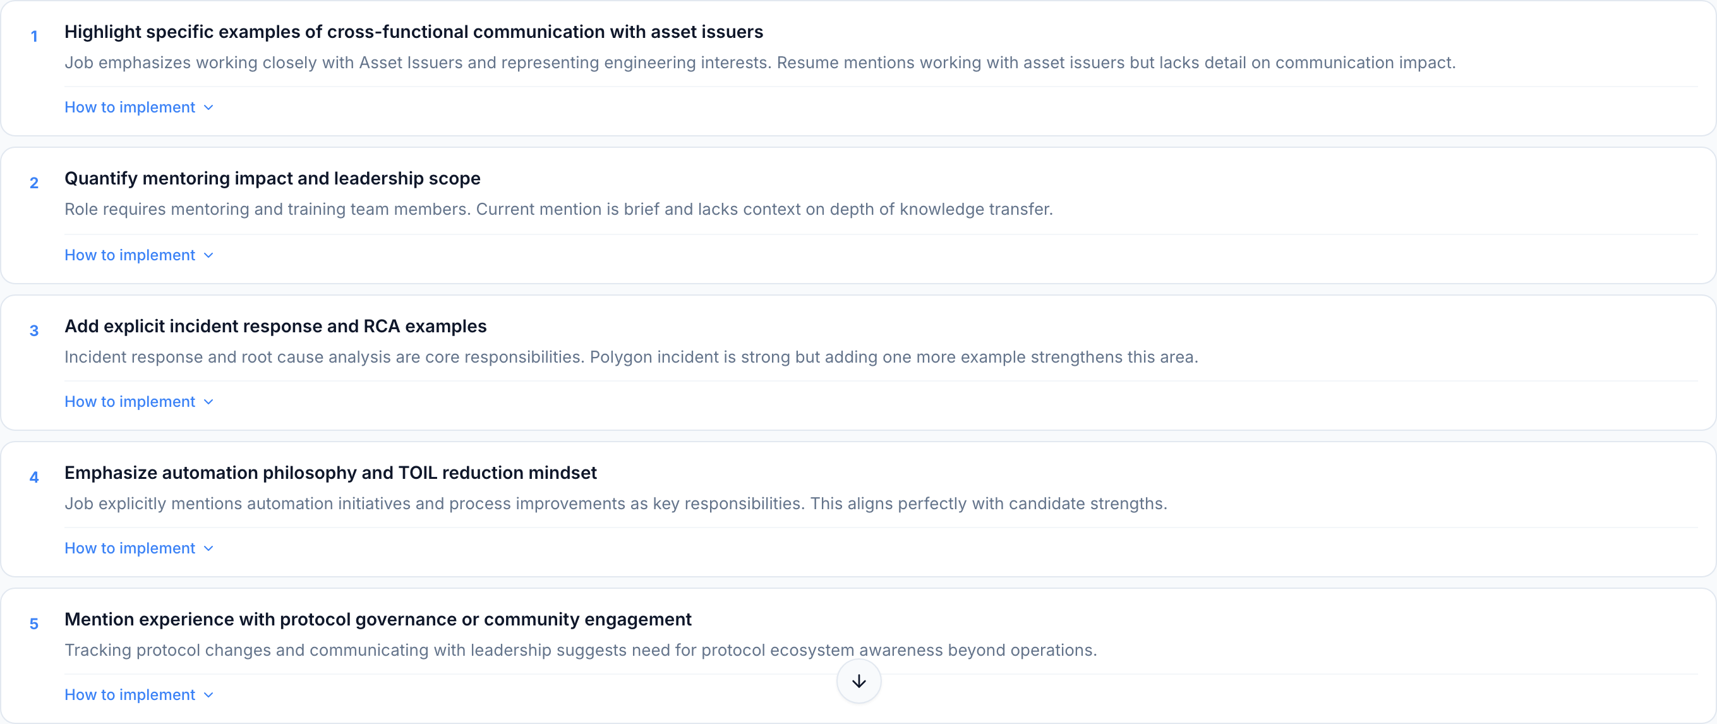
Task: Click the description about depth of knowledge transfer
Action: click(558, 209)
